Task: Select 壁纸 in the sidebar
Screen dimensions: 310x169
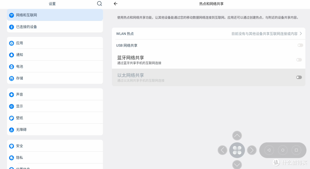Action: tap(55, 118)
